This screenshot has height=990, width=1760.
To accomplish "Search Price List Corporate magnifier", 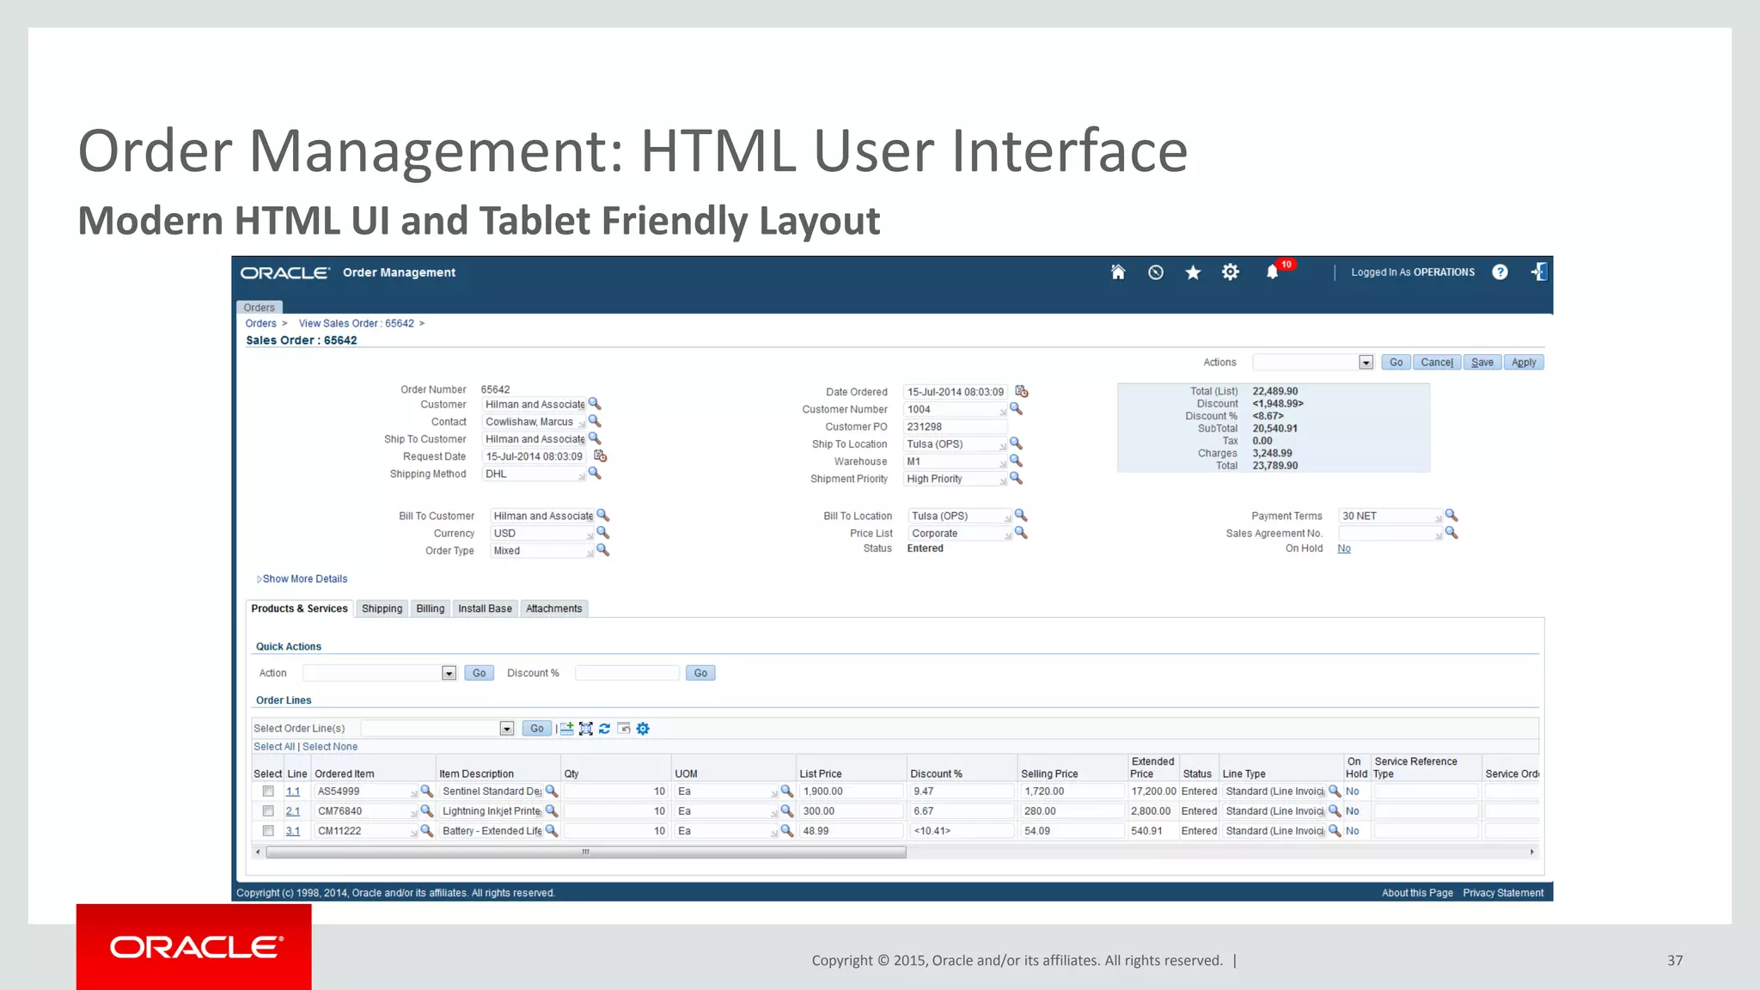I will (1021, 533).
